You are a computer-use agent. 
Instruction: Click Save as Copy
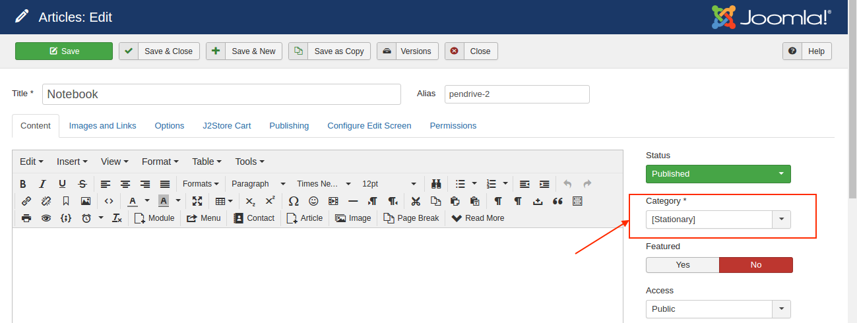point(329,51)
